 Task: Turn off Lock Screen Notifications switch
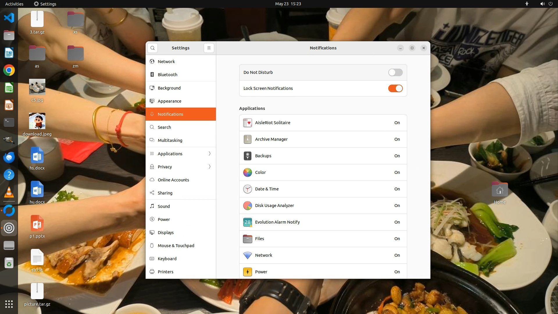click(395, 88)
